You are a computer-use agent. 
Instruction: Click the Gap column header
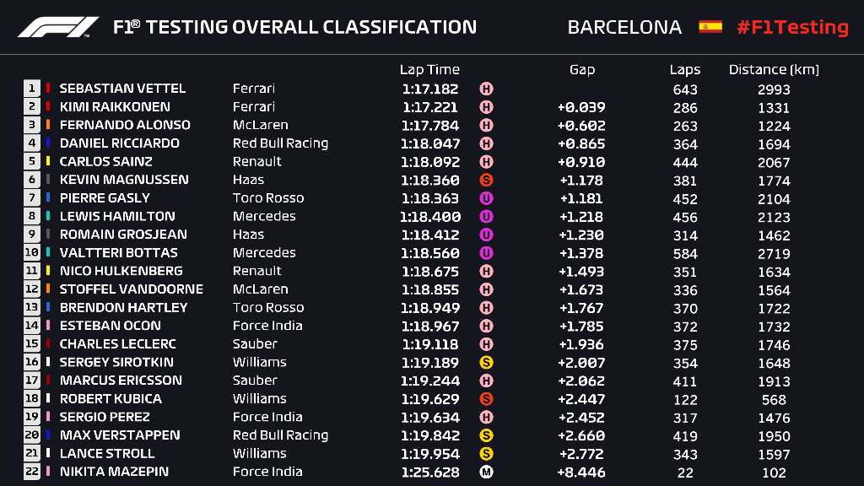point(582,70)
